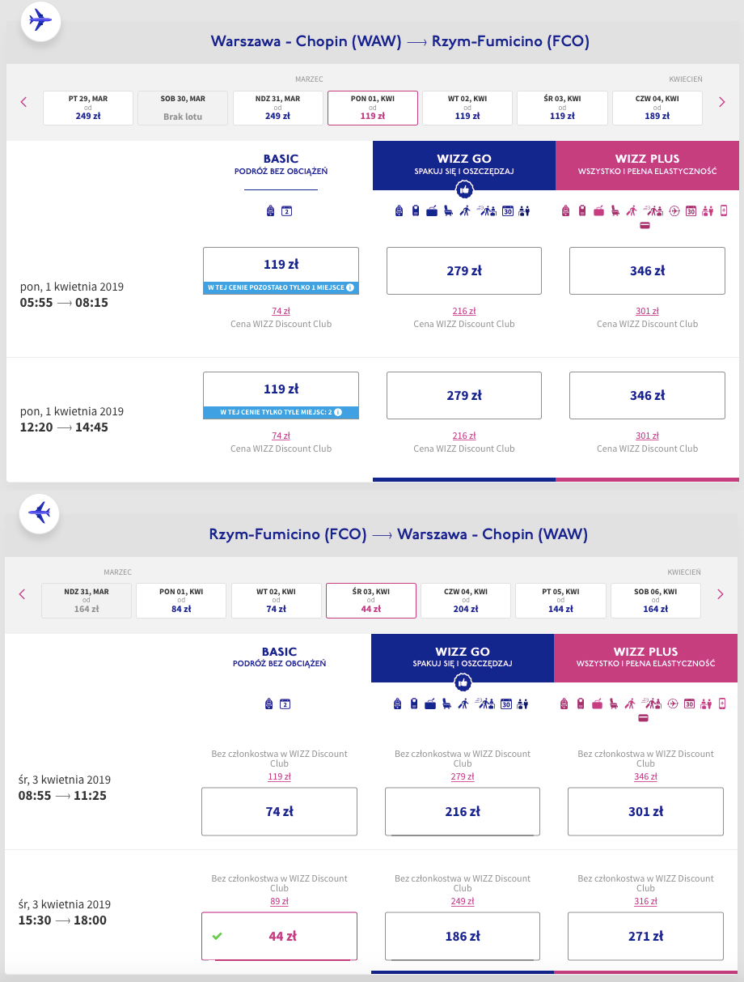744x982 pixels.
Task: Click the card icon under outbound WIZZ PLUS
Action: 645,225
